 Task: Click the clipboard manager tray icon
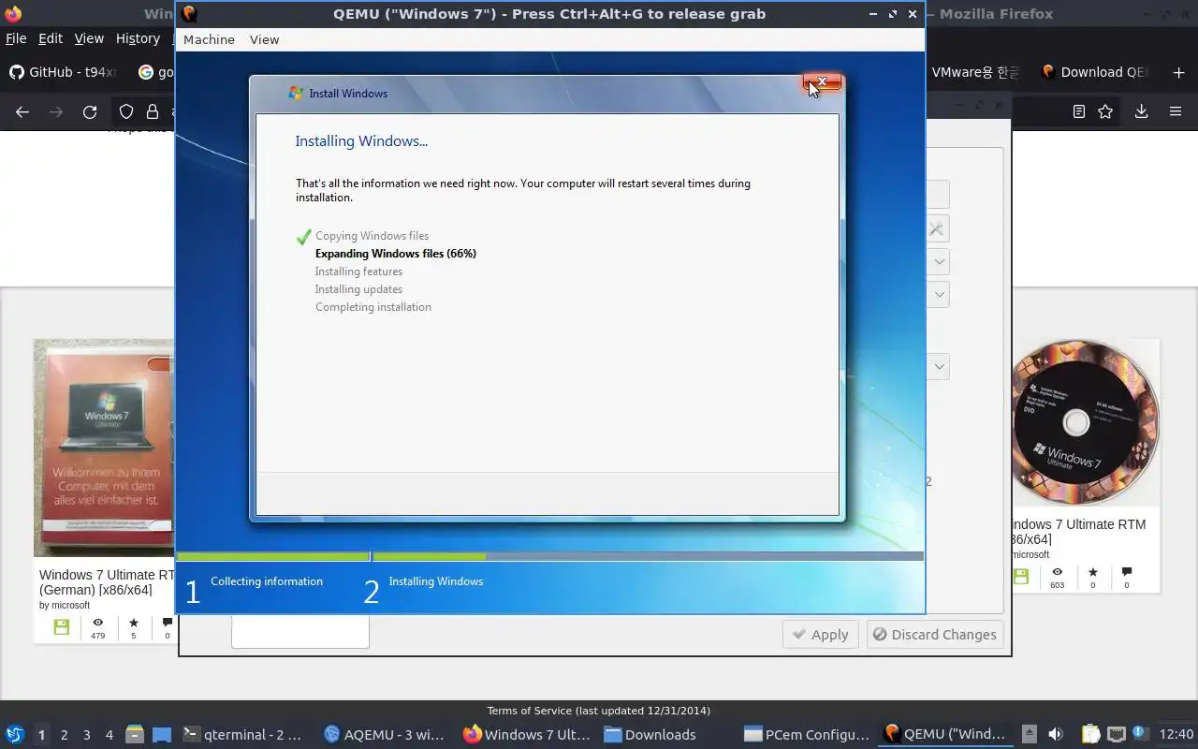pyautogui.click(x=1090, y=734)
